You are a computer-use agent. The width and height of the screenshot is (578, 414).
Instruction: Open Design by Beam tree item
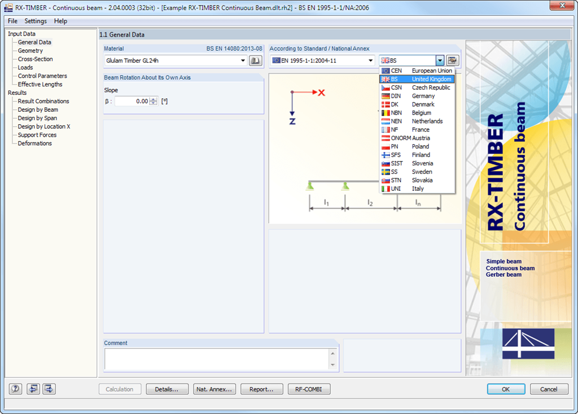pyautogui.click(x=38, y=110)
